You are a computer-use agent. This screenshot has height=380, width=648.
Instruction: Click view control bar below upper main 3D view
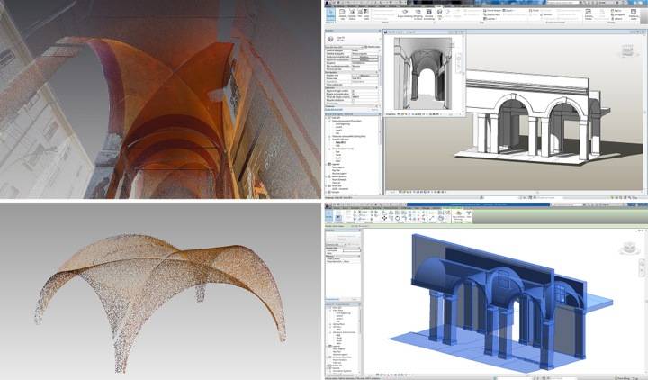[418, 192]
